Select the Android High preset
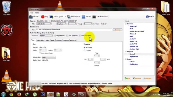The image size is (173, 97). tap(134, 49)
